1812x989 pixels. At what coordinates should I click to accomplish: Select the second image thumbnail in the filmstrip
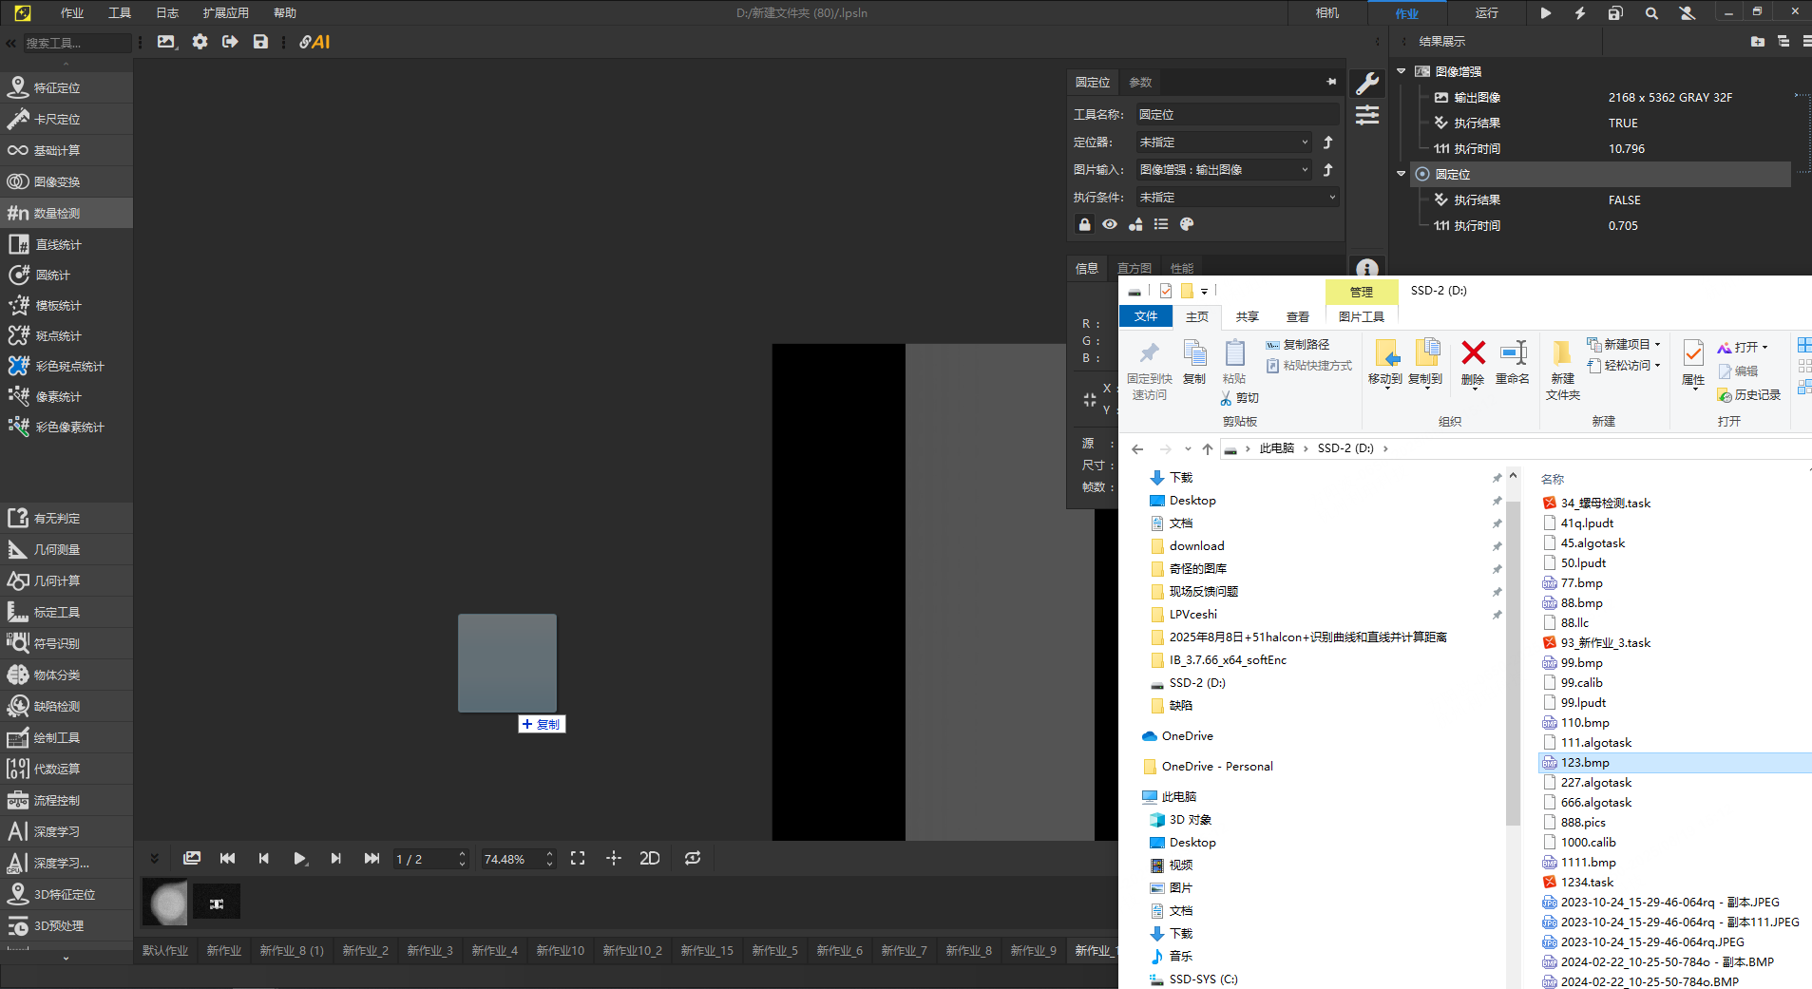pos(217,903)
